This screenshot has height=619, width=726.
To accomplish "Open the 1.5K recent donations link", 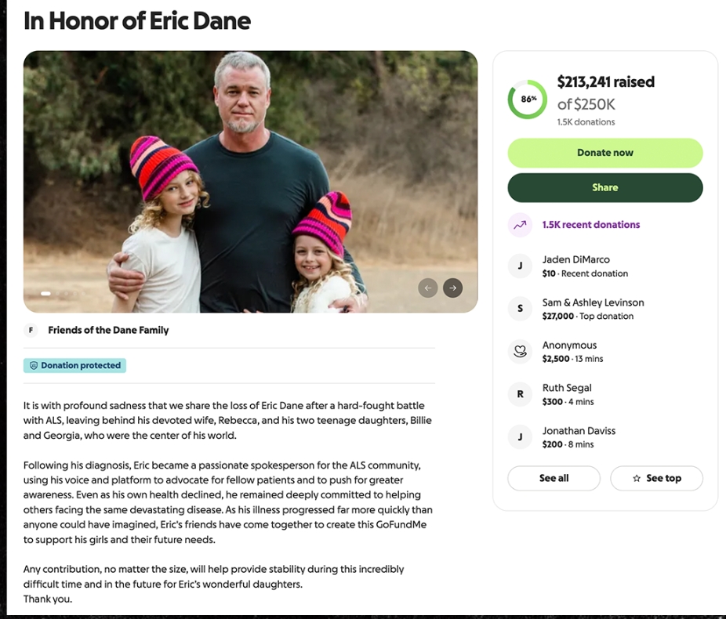I will (x=591, y=225).
